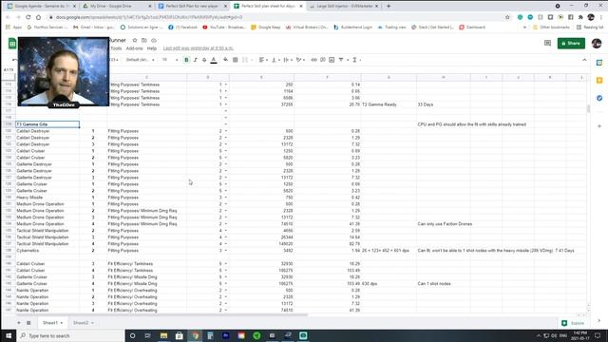608x342 pixels.
Task: Select the 'Cybernetics' cell
Action: pos(47,251)
